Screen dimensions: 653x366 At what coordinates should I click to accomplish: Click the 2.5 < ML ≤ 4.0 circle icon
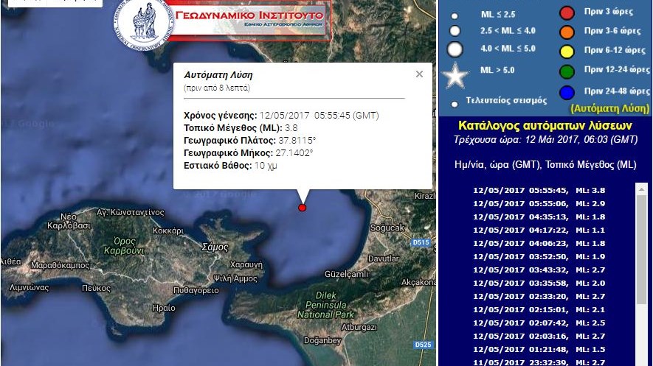[455, 31]
